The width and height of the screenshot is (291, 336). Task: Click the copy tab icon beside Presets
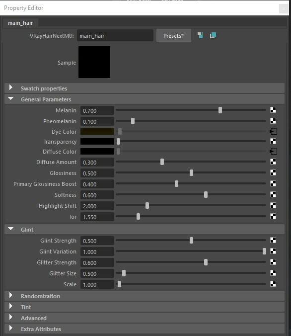pyautogui.click(x=200, y=35)
